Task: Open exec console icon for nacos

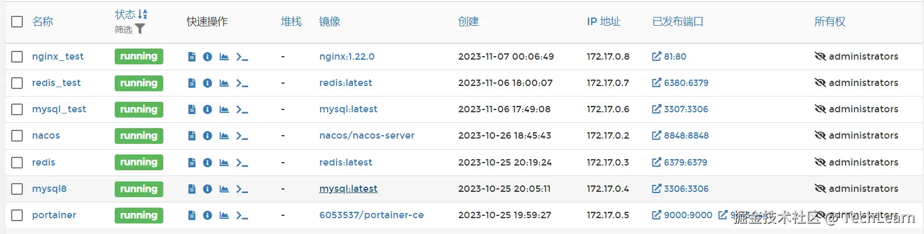Action: coord(242,136)
